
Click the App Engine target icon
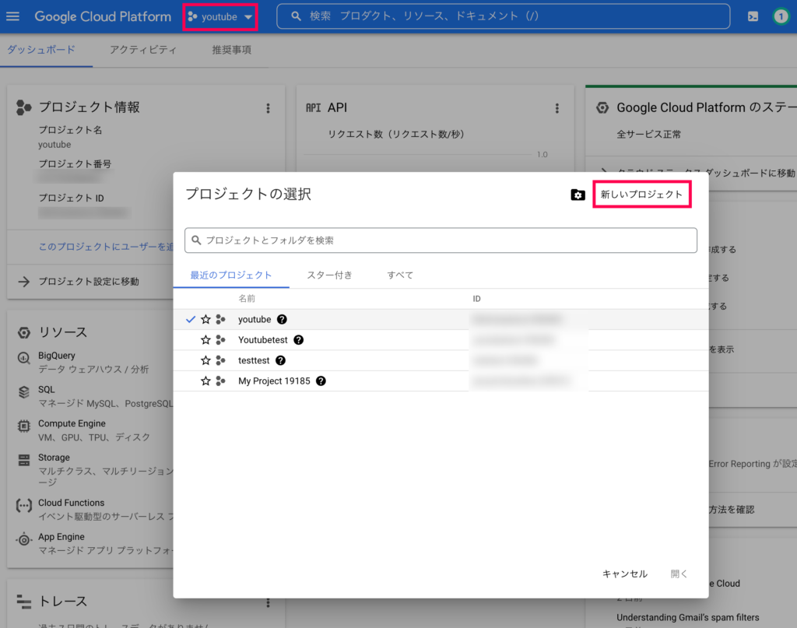24,539
